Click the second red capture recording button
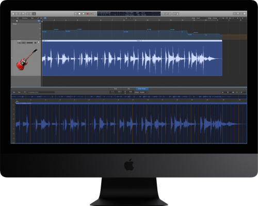 click(91, 14)
